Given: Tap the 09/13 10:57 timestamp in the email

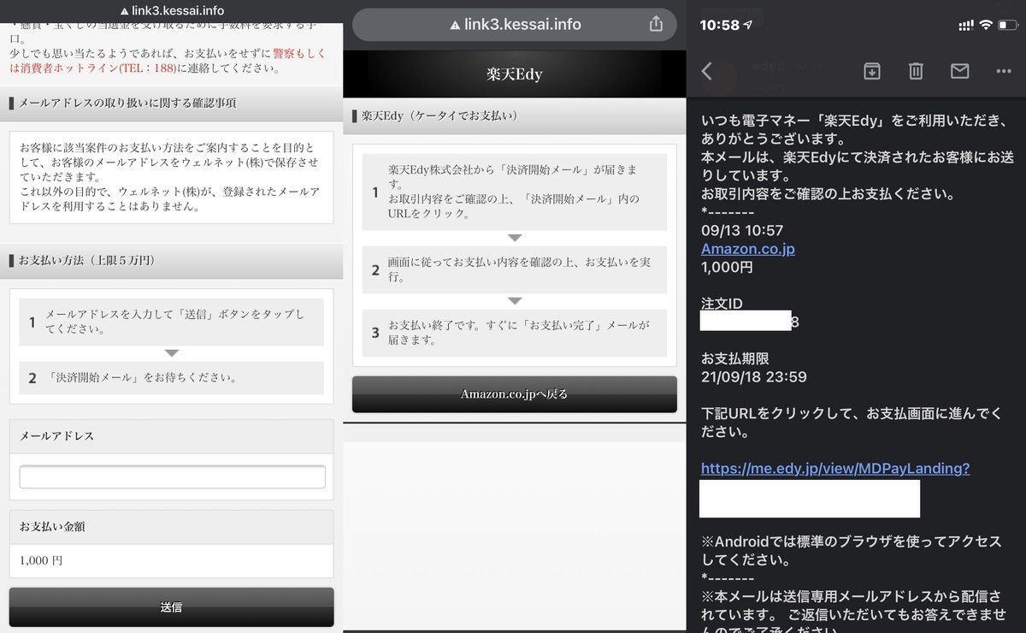Looking at the screenshot, I should (x=742, y=230).
